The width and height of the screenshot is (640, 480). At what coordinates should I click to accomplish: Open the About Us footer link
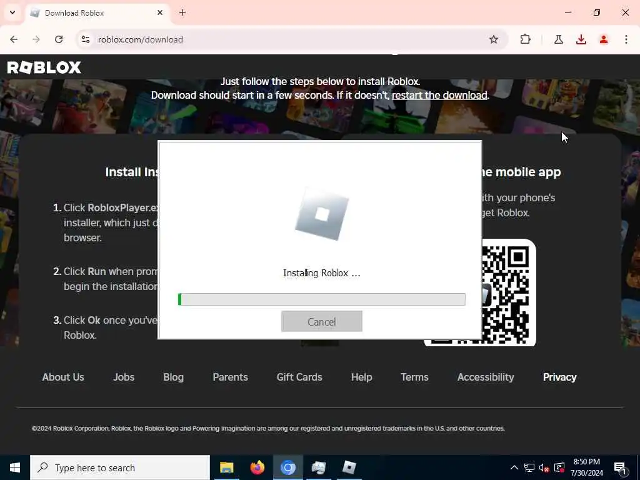[x=63, y=377]
